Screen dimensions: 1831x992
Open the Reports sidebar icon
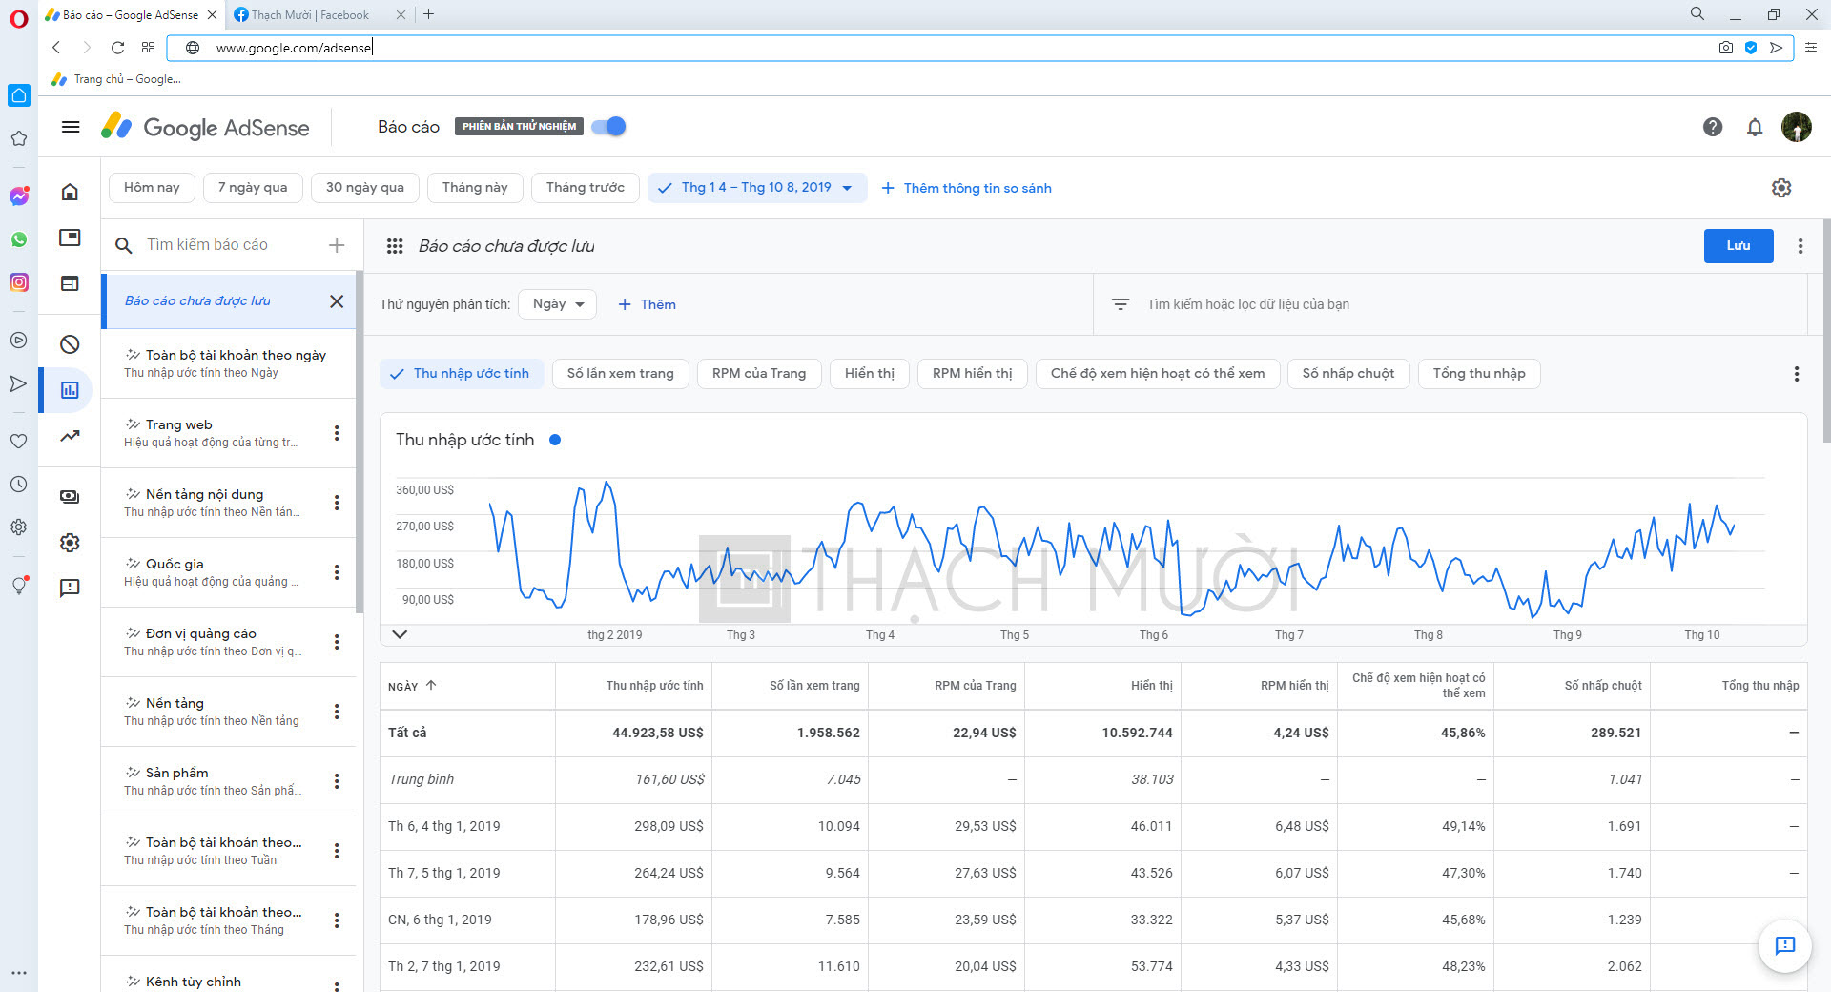[x=70, y=390]
